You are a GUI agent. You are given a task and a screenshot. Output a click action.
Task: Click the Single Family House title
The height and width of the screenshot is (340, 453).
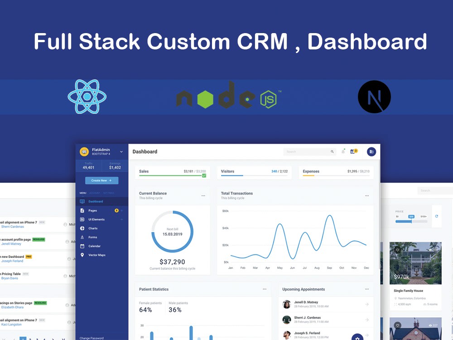coord(408,291)
